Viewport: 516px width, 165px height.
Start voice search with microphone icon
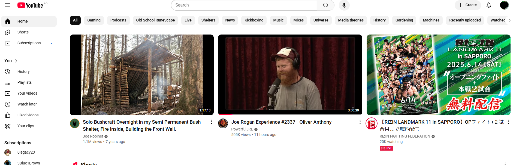coord(344,5)
